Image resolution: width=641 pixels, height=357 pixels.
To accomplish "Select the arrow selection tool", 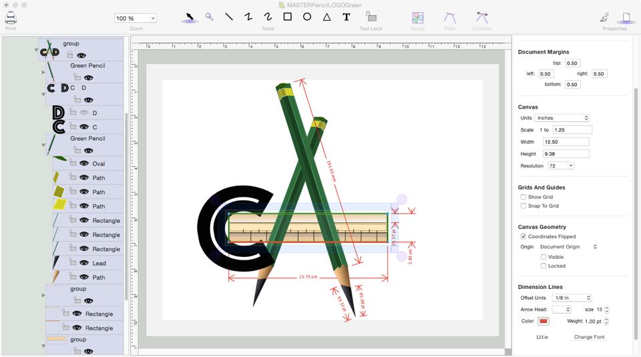I will coord(190,17).
